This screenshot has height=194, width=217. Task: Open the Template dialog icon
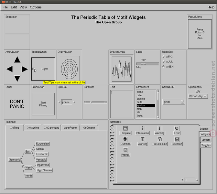click(125, 128)
